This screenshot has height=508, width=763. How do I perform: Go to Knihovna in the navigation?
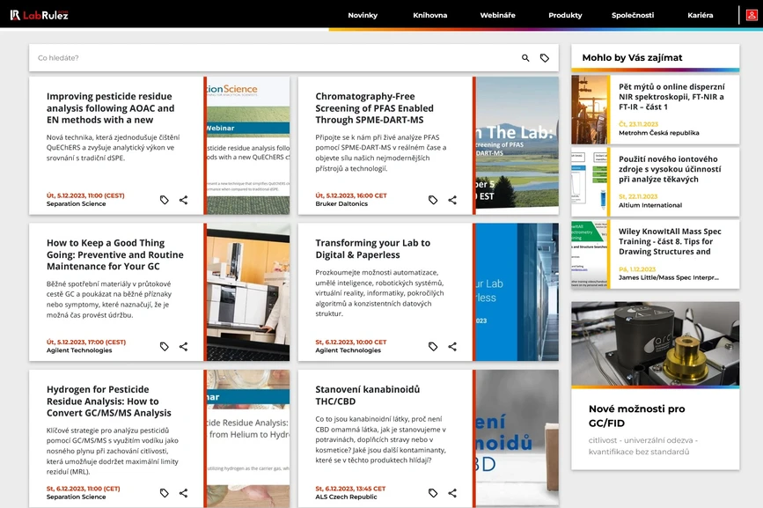tap(430, 15)
